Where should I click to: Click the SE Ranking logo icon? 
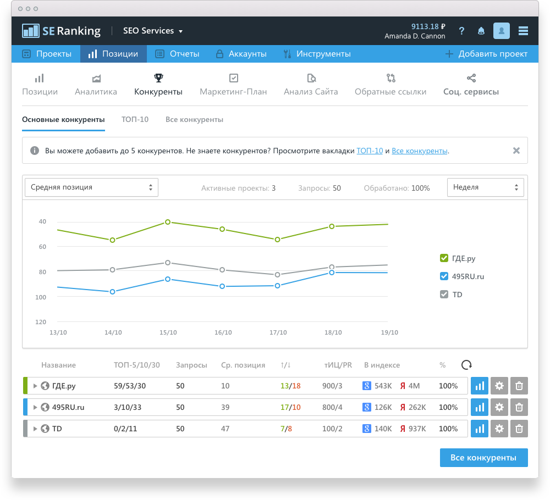[x=30, y=31]
